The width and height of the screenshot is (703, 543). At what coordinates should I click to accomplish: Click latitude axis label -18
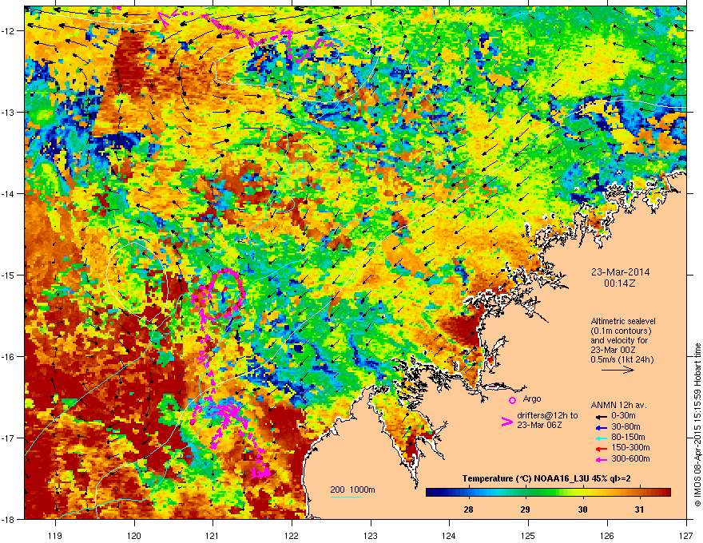point(8,519)
